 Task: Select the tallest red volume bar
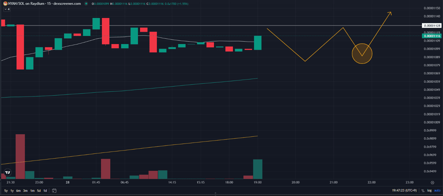click(x=20, y=156)
